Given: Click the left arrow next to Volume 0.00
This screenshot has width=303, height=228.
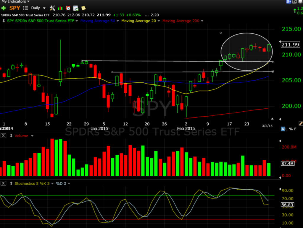Looking at the screenshot, I should pyautogui.click(x=280, y=177).
